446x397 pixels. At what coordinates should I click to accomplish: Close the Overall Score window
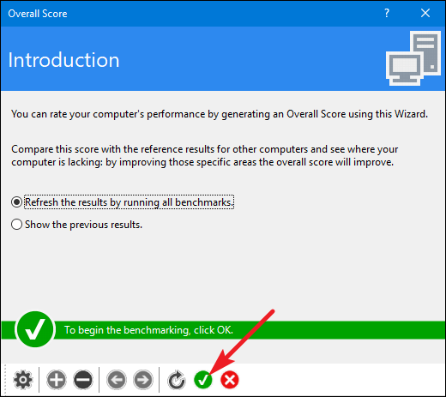point(425,13)
